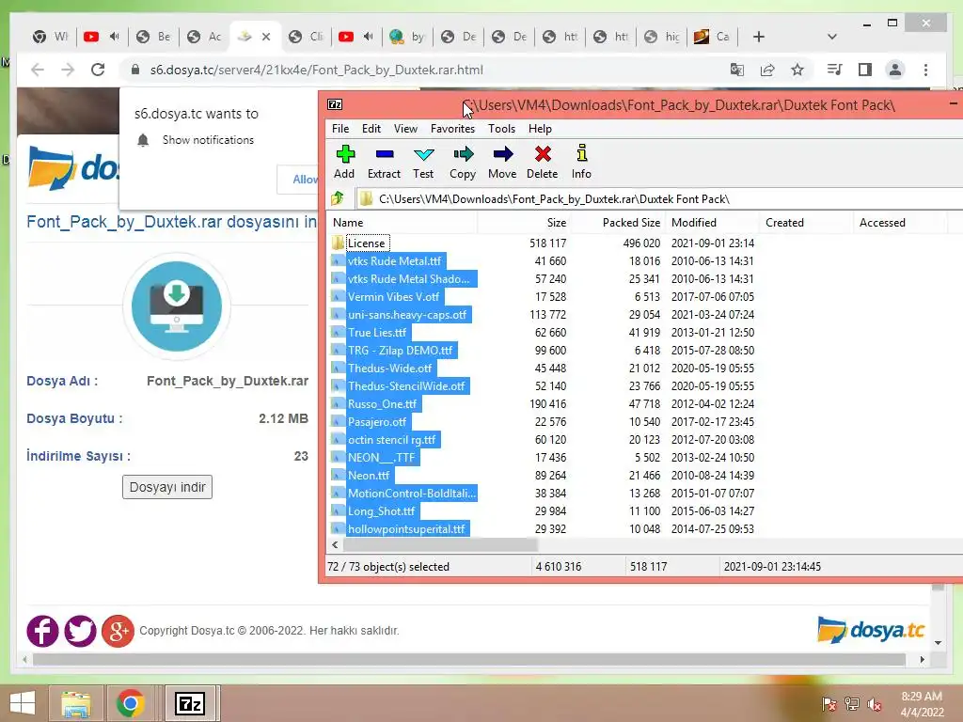963x722 pixels.
Task: Open the tab search dropdown chevron
Action: pos(832,37)
